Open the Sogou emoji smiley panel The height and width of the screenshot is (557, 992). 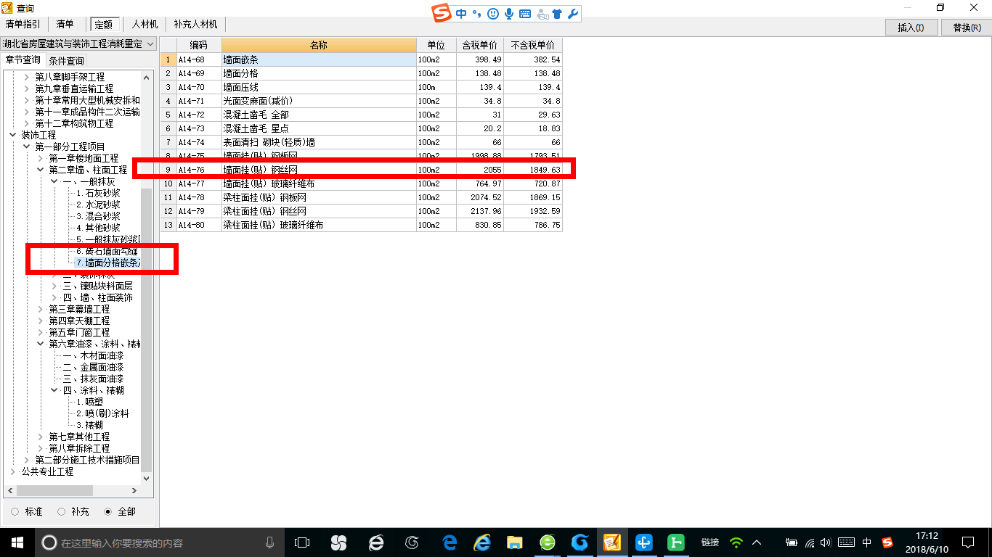(x=493, y=14)
